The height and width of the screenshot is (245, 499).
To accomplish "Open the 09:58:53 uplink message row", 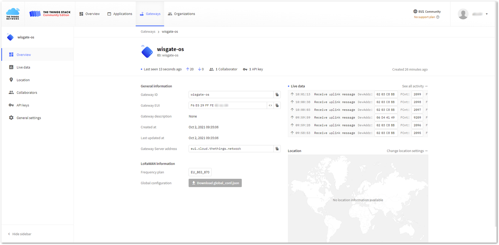I will 358,133.
